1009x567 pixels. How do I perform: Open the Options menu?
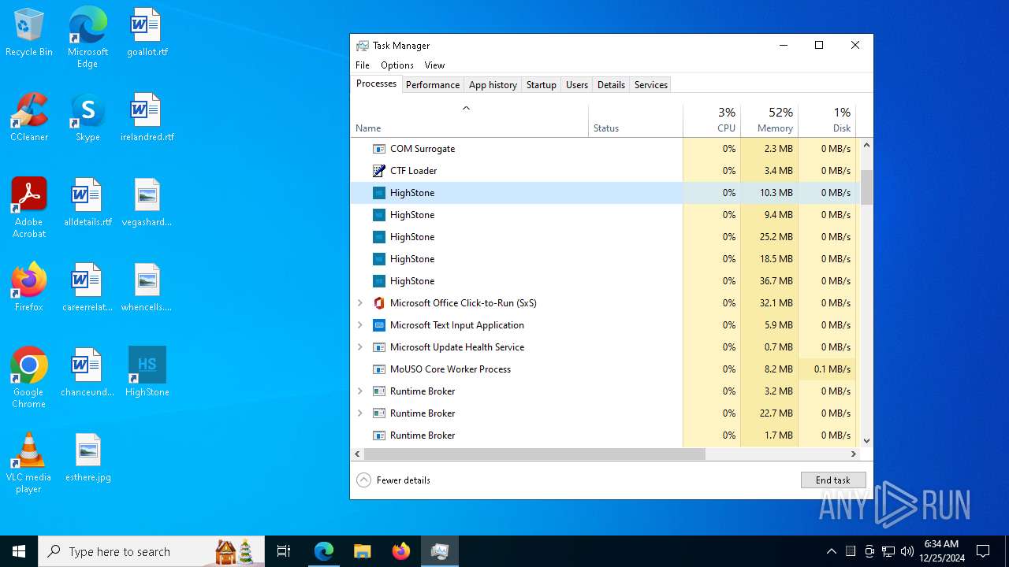tap(397, 65)
